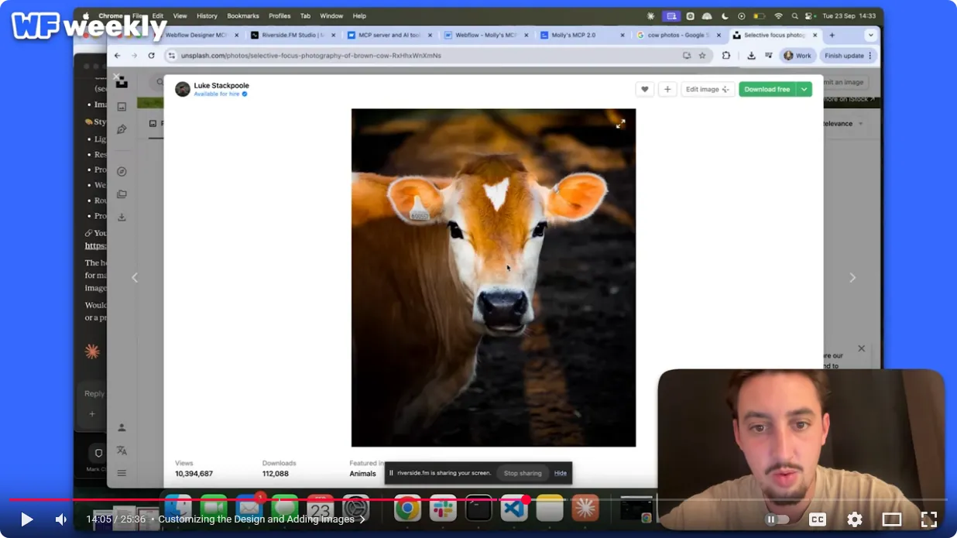This screenshot has height=538, width=957.
Task: Go to previous photo with left chevron
Action: tap(135, 277)
